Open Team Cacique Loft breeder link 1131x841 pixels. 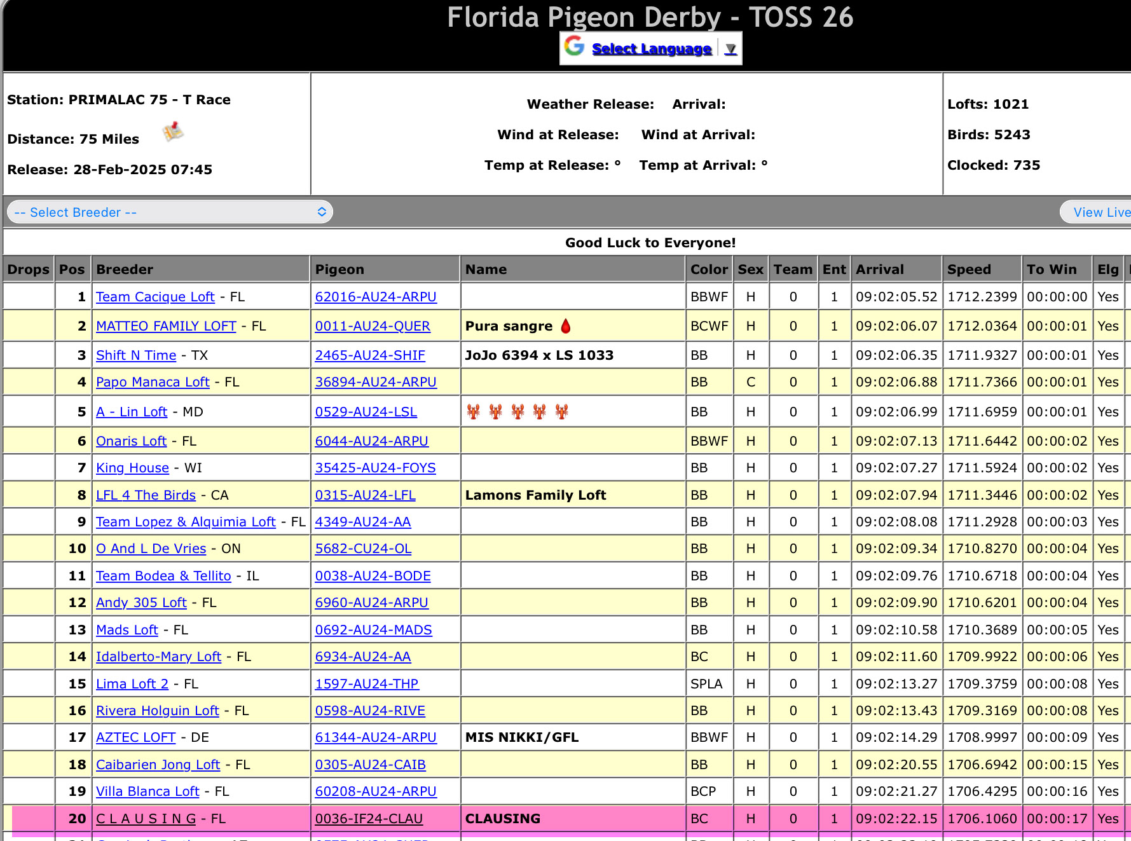(155, 297)
